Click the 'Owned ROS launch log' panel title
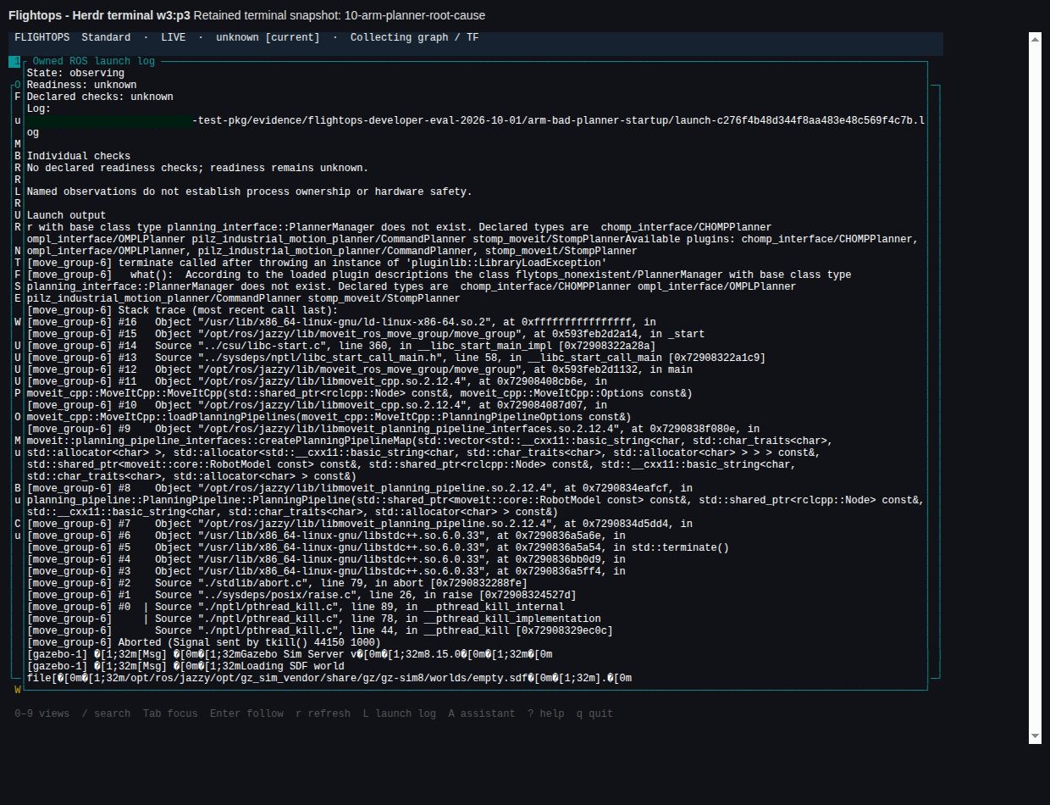 click(x=94, y=61)
